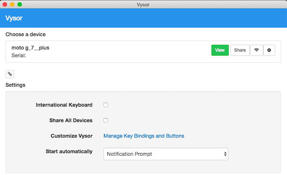Screen dimensions: 287x175
Task: Click the Serial label under the device
Action: pos(19,55)
